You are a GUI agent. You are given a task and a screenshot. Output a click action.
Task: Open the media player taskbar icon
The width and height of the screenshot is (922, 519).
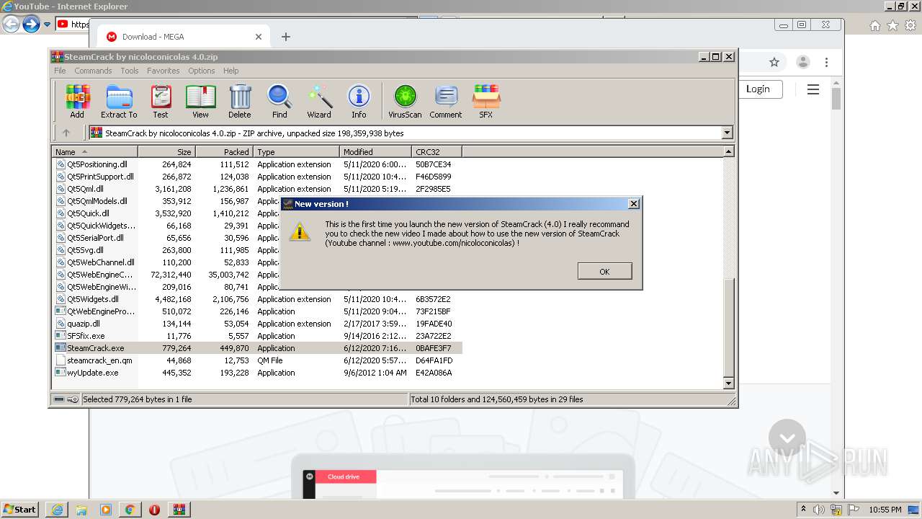click(x=106, y=510)
